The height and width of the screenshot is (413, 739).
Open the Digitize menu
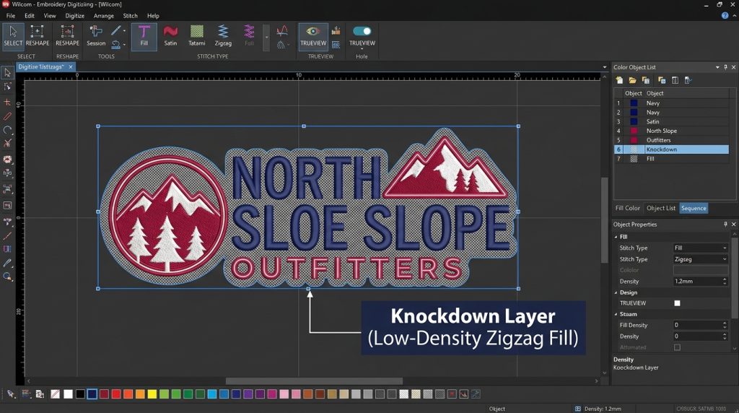74,16
